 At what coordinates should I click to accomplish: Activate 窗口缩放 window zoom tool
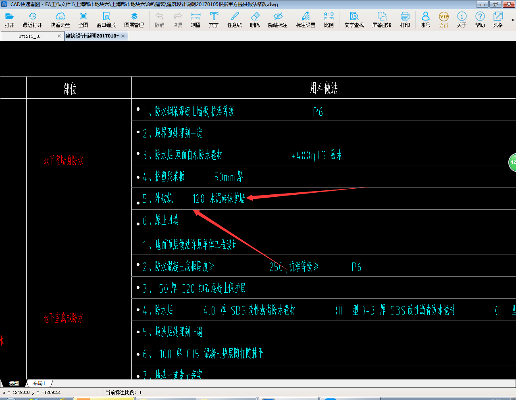pos(106,19)
